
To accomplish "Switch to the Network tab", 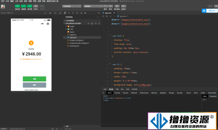I will 134,93.
